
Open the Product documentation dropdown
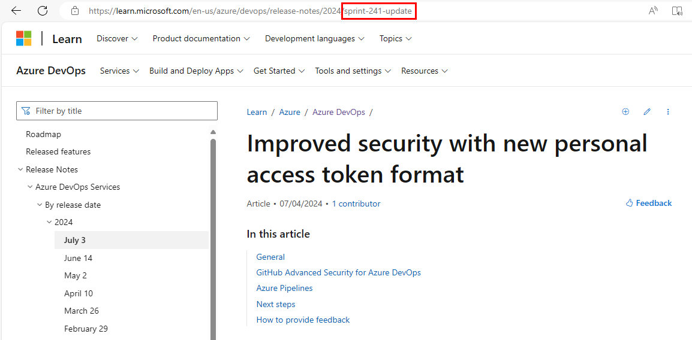201,38
